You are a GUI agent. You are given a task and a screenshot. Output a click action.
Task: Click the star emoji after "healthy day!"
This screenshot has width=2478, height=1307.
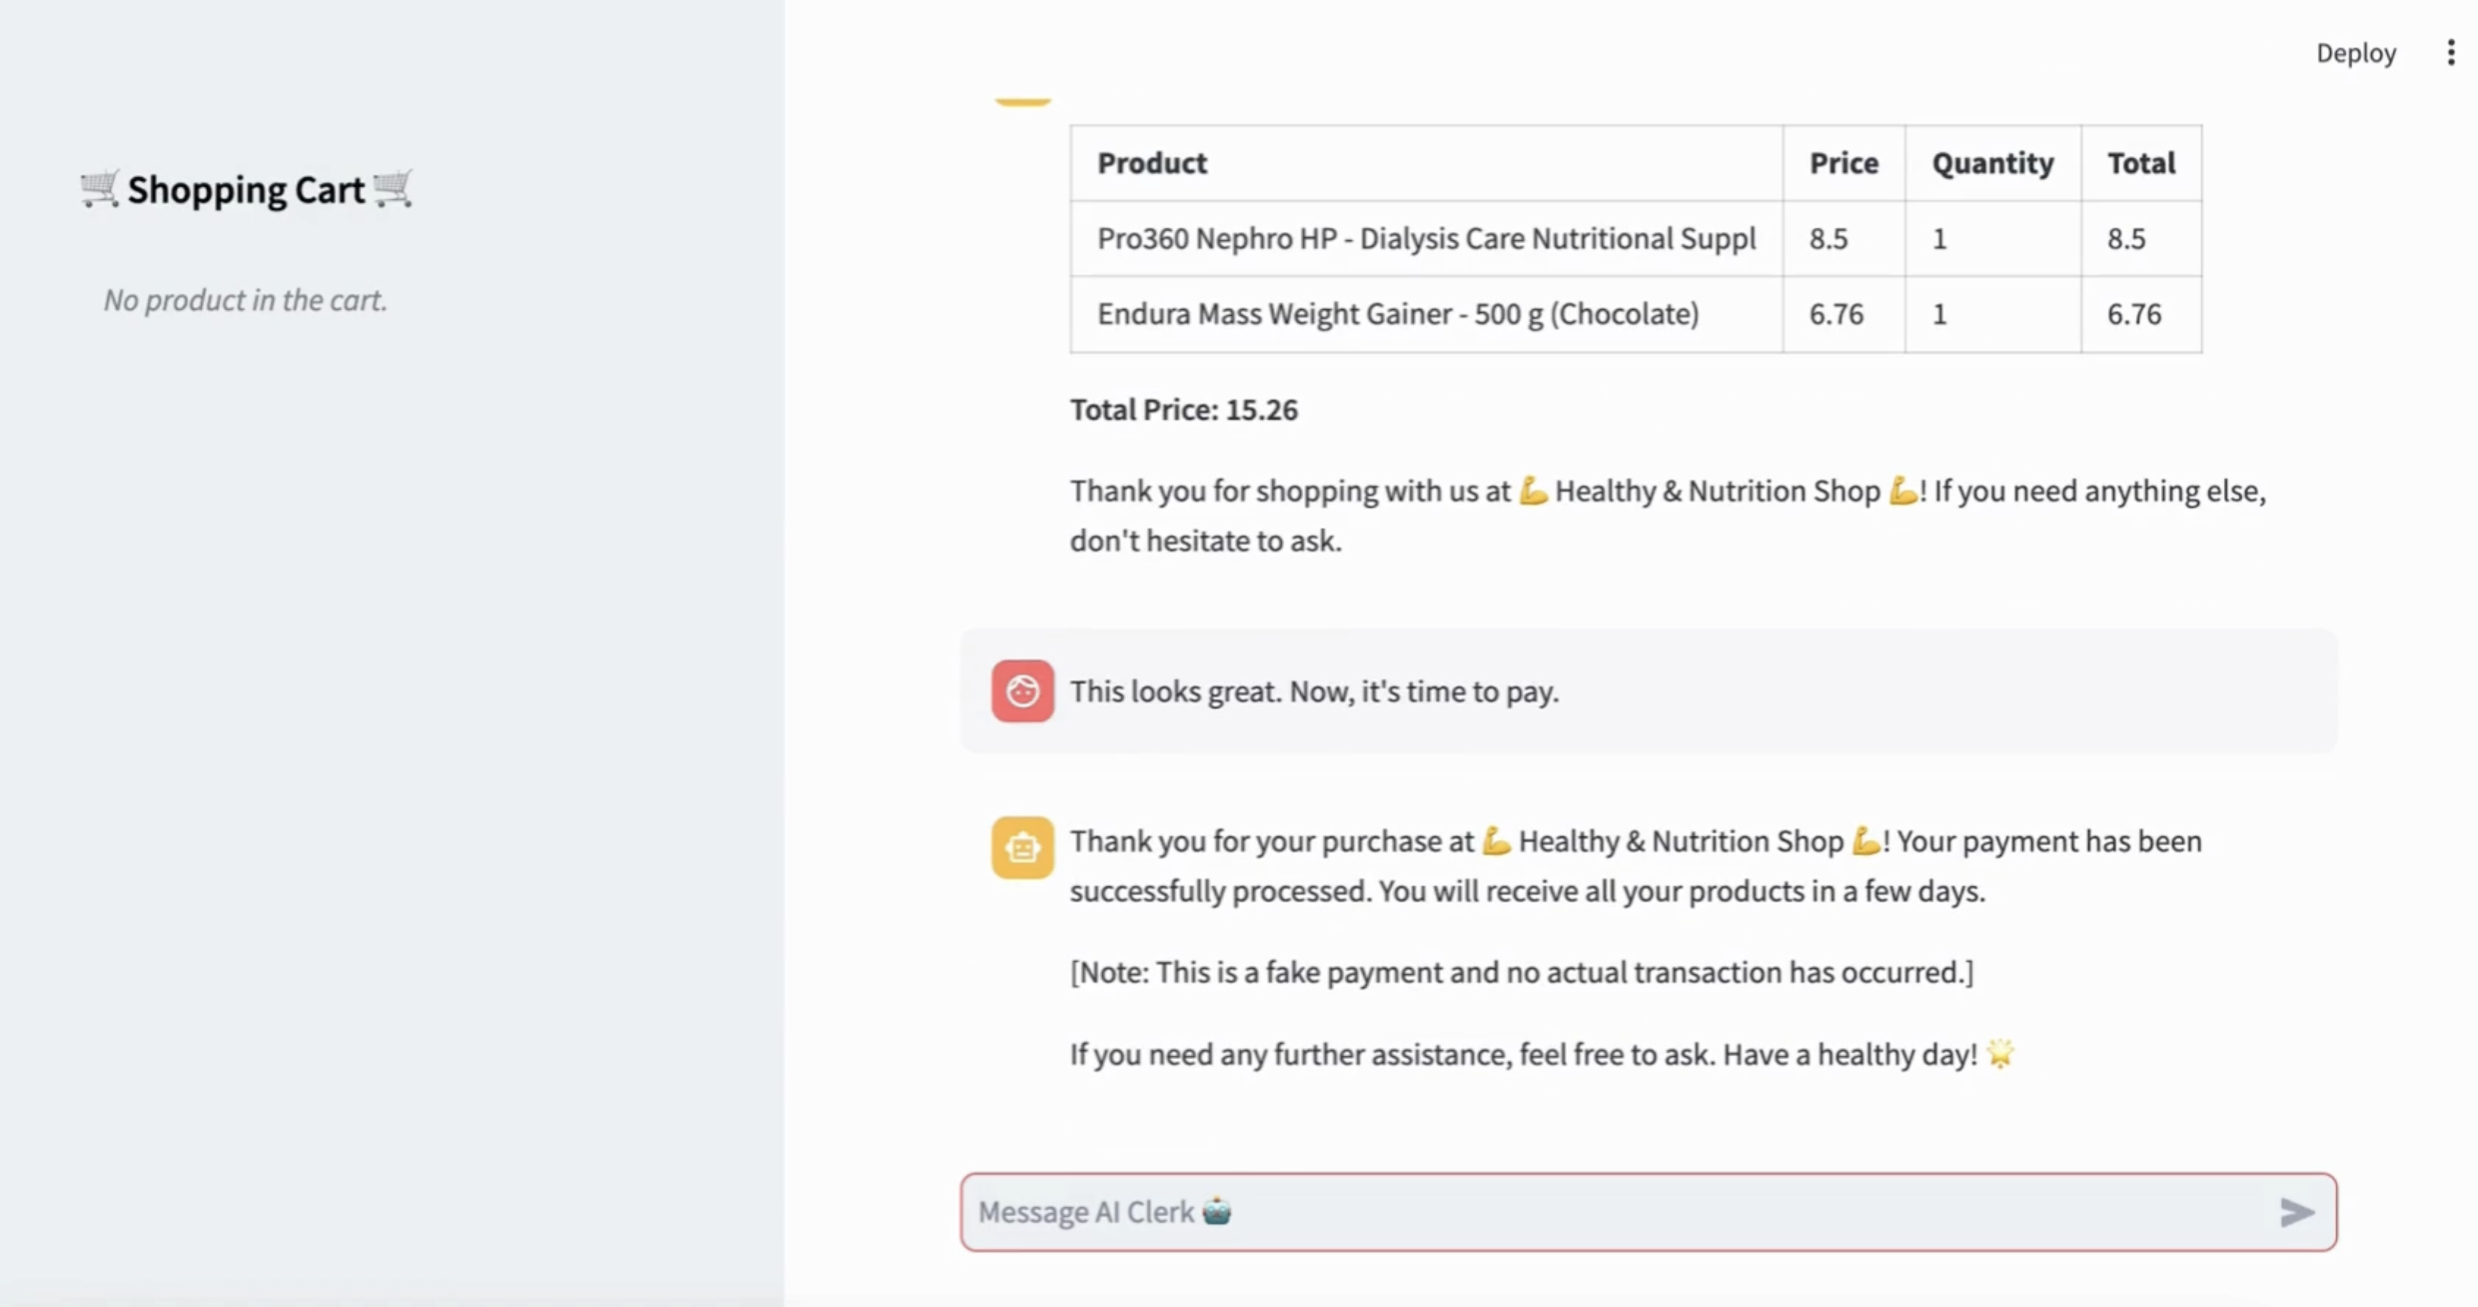(x=2000, y=1053)
